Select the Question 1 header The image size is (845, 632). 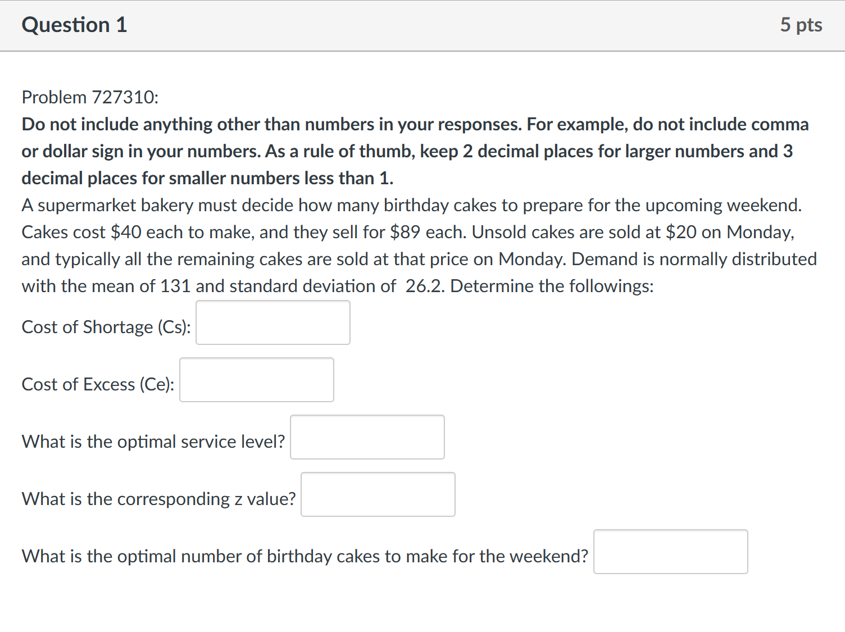tap(74, 25)
